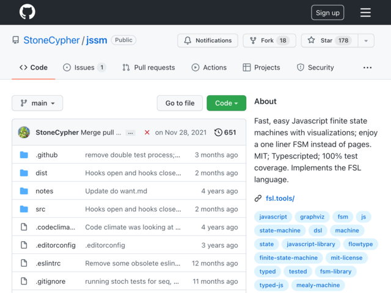Click the repository book icon beside StoneCypher

click(x=16, y=40)
